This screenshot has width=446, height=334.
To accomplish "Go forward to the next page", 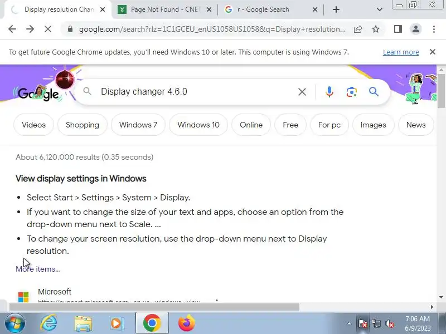I will (30, 29).
